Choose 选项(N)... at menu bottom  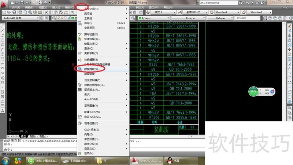pyautogui.click(x=103, y=153)
